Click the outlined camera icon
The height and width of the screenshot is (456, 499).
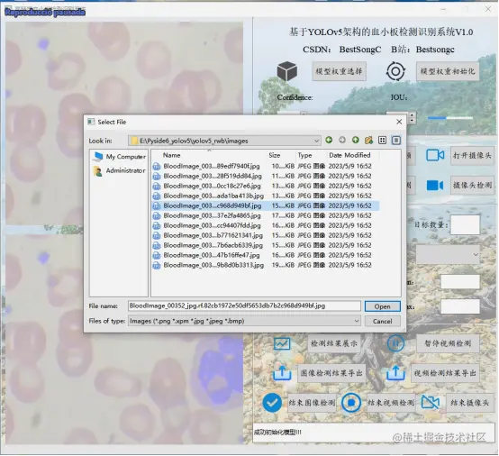[x=435, y=155]
